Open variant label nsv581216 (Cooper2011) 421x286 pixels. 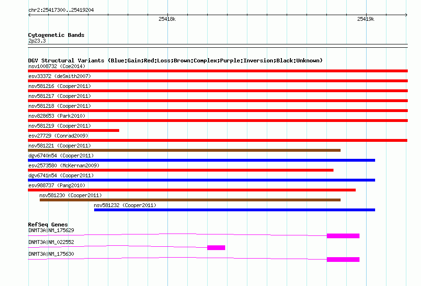(x=60, y=86)
